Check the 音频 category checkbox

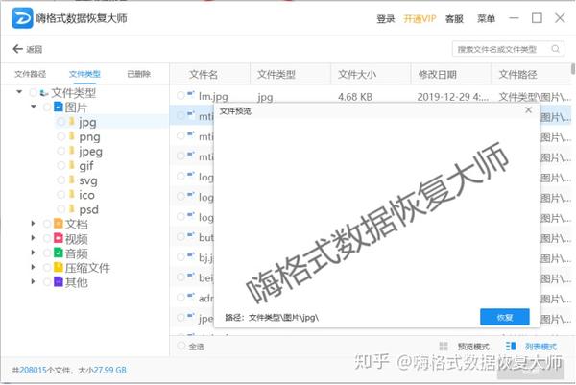coord(47,253)
